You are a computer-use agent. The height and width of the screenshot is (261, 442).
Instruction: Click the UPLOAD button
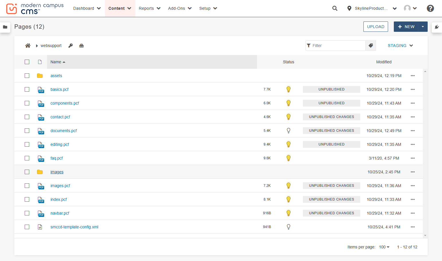pos(376,27)
